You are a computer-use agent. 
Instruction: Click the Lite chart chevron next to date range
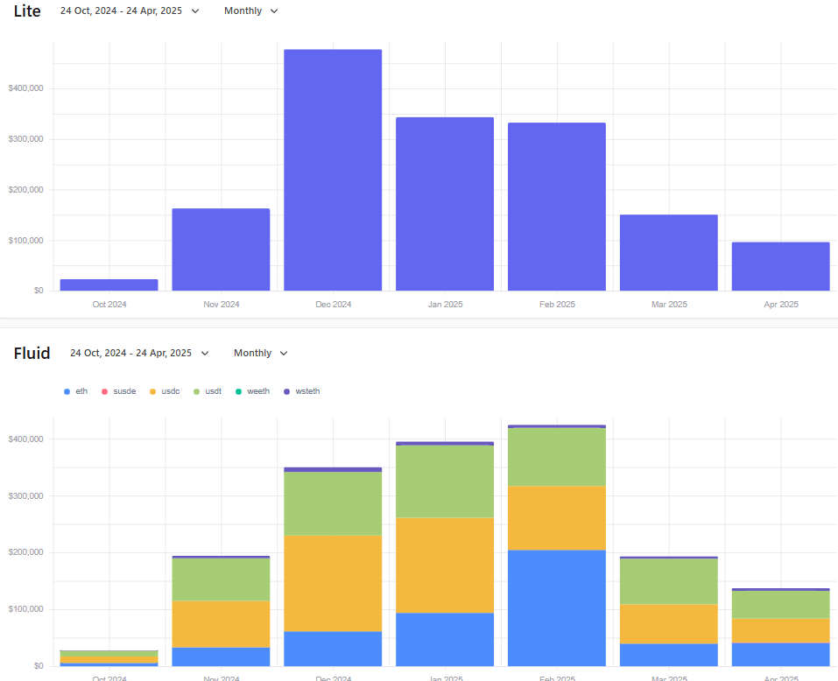195,11
